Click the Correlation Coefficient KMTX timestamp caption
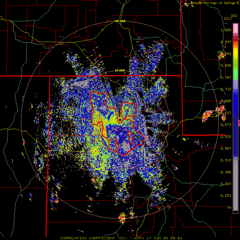Image resolution: width=240 pixels, height=240 pixels. tap(121, 238)
